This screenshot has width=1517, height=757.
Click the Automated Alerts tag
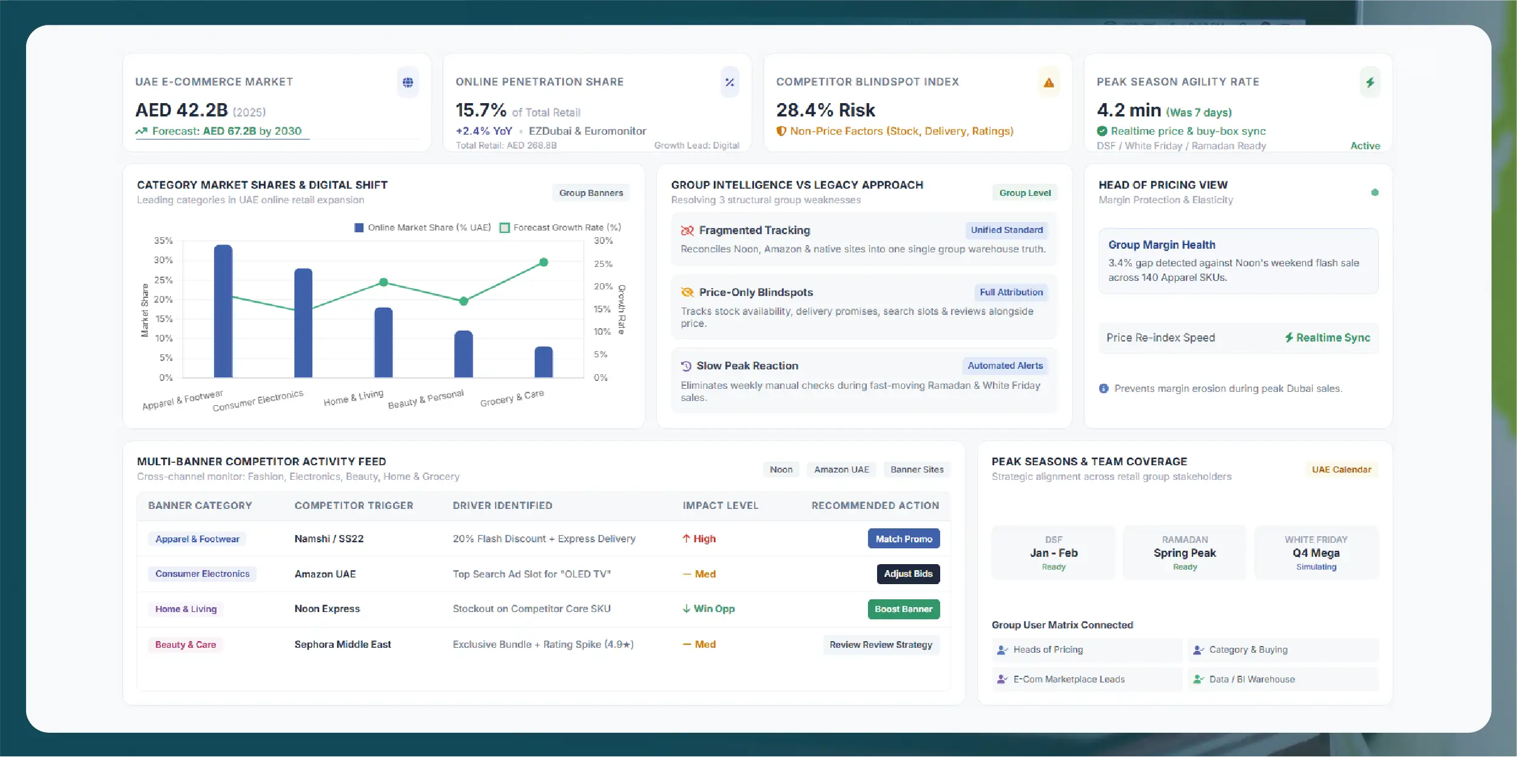(x=1005, y=366)
